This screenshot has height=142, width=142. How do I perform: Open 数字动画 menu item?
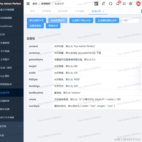coord(12,109)
